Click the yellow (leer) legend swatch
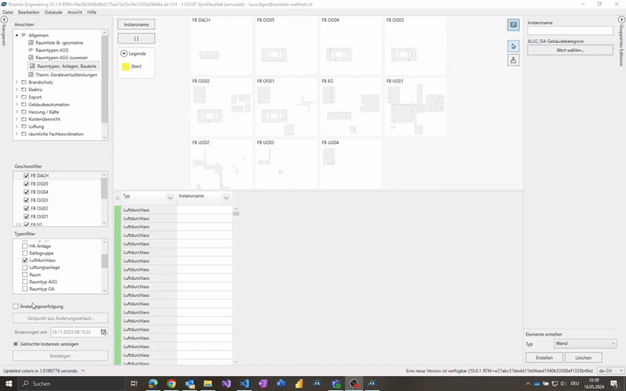 point(124,67)
